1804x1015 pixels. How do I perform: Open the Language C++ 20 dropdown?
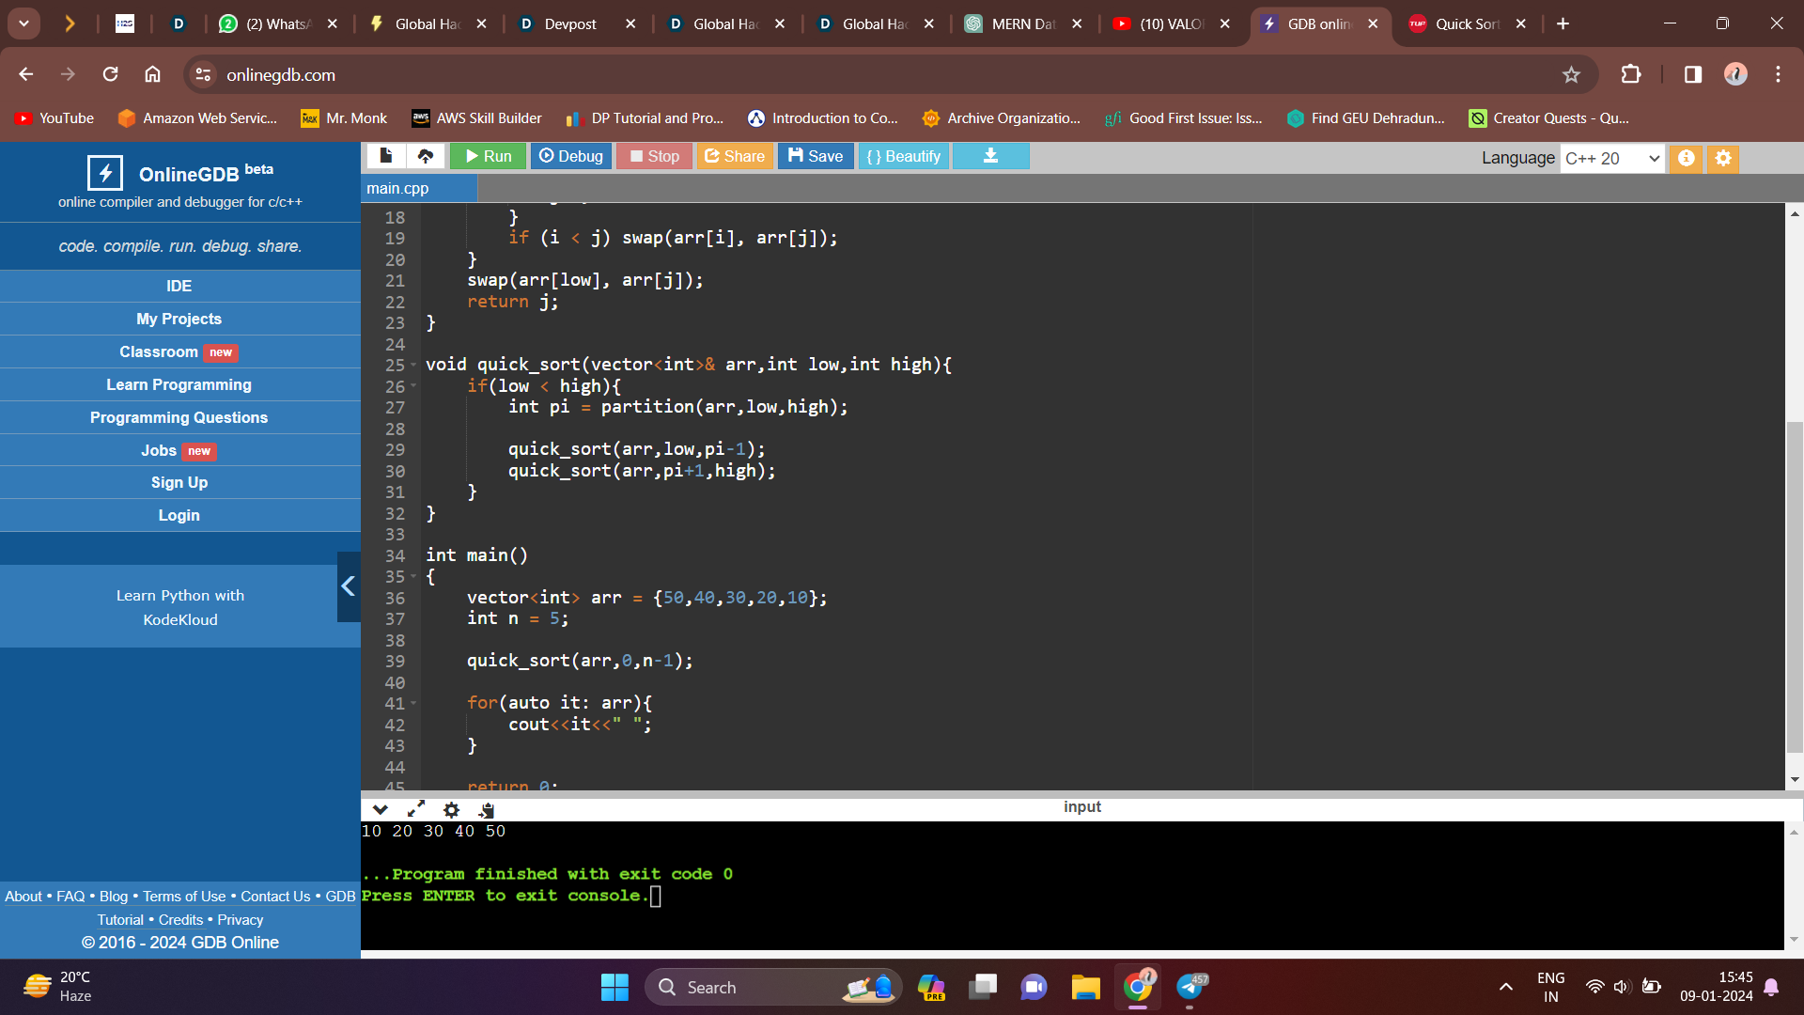coord(1611,158)
